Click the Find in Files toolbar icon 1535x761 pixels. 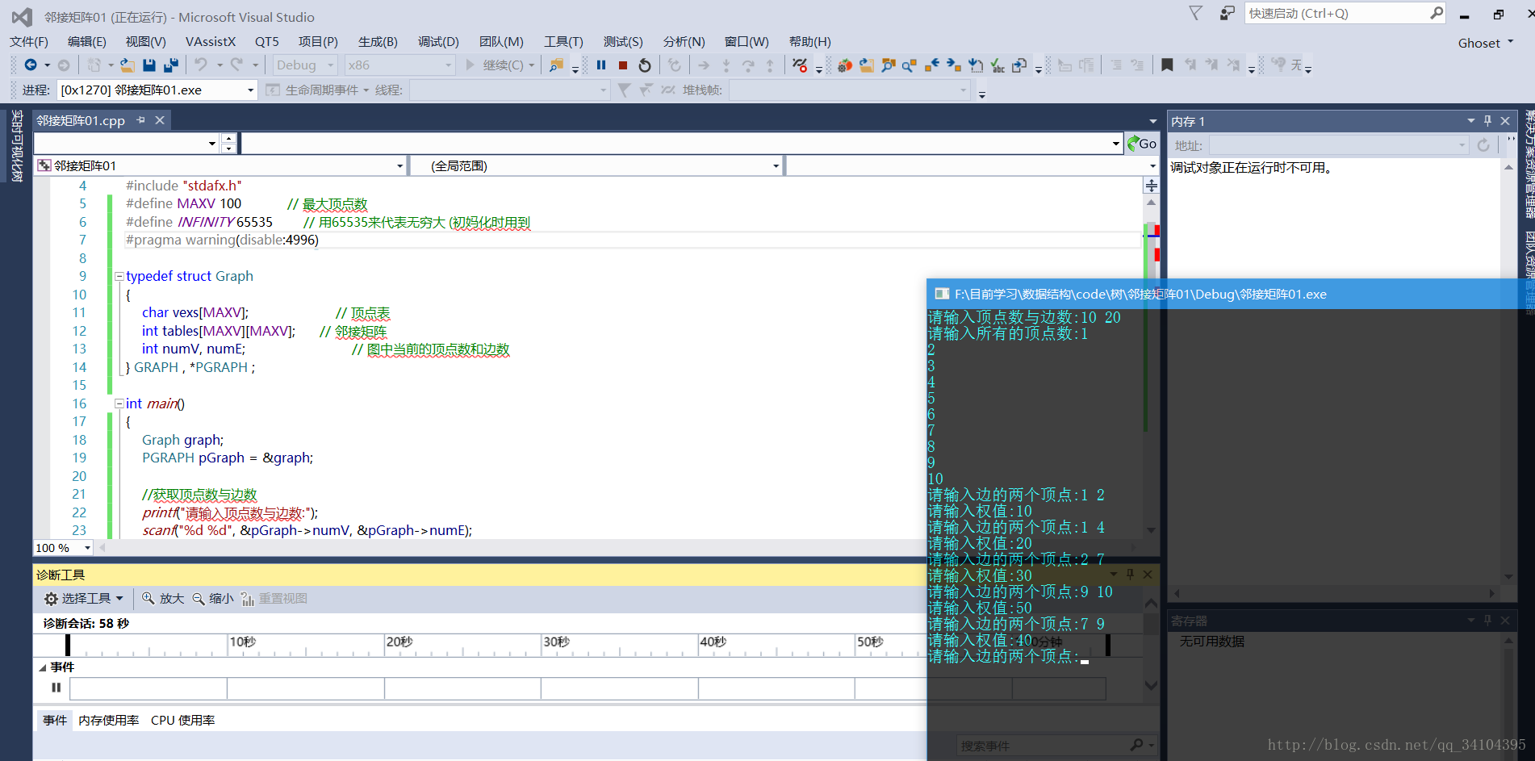click(x=557, y=65)
